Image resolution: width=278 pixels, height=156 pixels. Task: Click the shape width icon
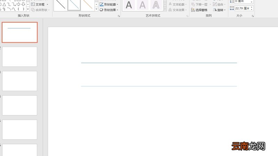click(232, 8)
